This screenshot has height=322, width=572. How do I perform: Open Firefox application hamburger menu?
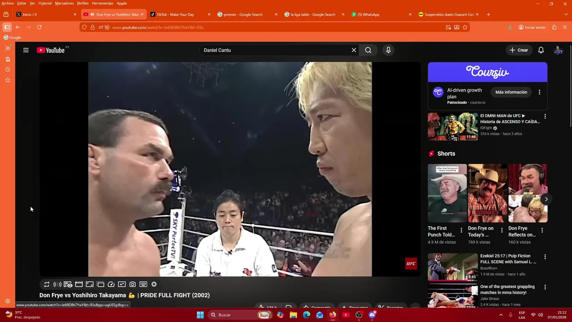[x=565, y=27]
